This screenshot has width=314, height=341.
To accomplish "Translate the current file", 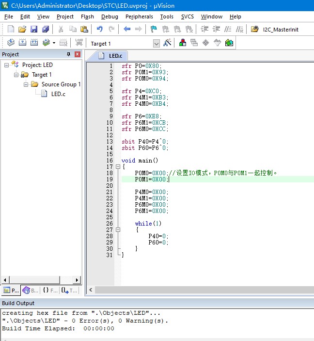I will click(11, 43).
